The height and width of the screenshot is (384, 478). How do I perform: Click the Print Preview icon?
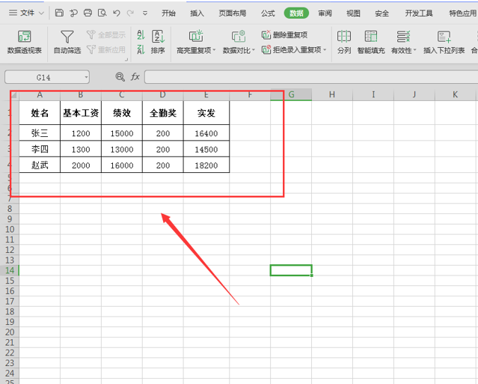tap(102, 13)
